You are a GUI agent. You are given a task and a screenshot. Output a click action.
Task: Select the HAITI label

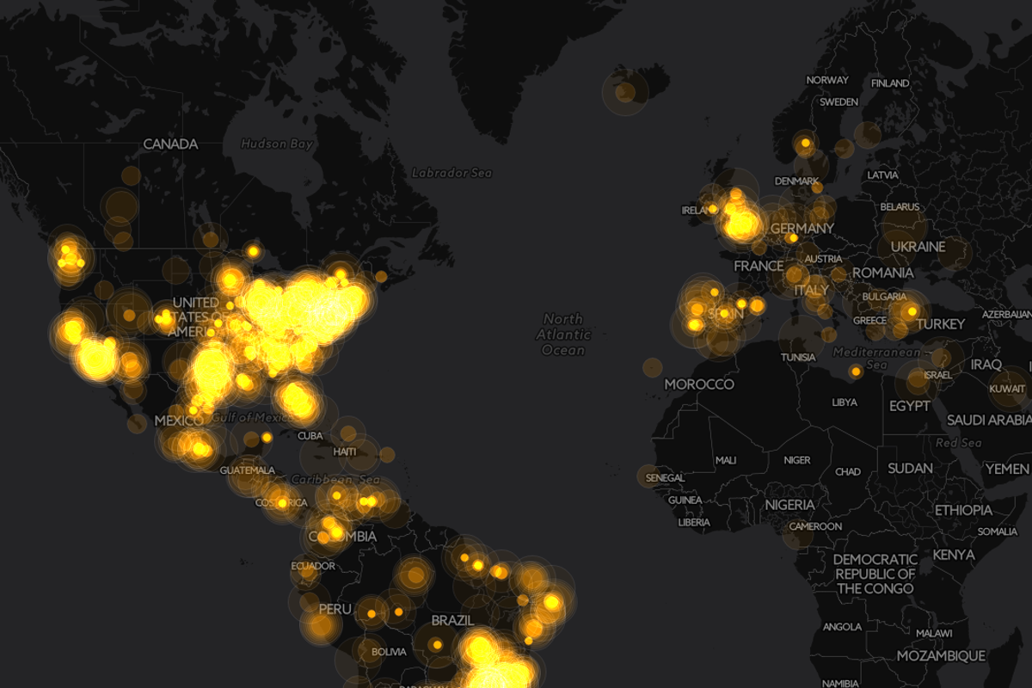pyautogui.click(x=345, y=451)
